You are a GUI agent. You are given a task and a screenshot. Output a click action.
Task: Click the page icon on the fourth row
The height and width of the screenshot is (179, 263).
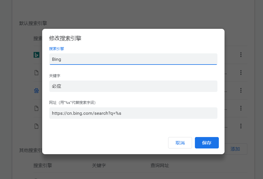point(36,108)
